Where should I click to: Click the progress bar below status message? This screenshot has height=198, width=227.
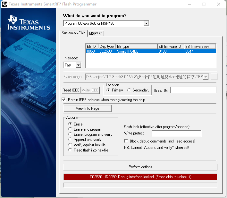(140, 185)
